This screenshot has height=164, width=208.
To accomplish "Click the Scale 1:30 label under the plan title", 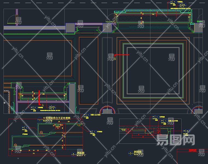I will (47, 121).
